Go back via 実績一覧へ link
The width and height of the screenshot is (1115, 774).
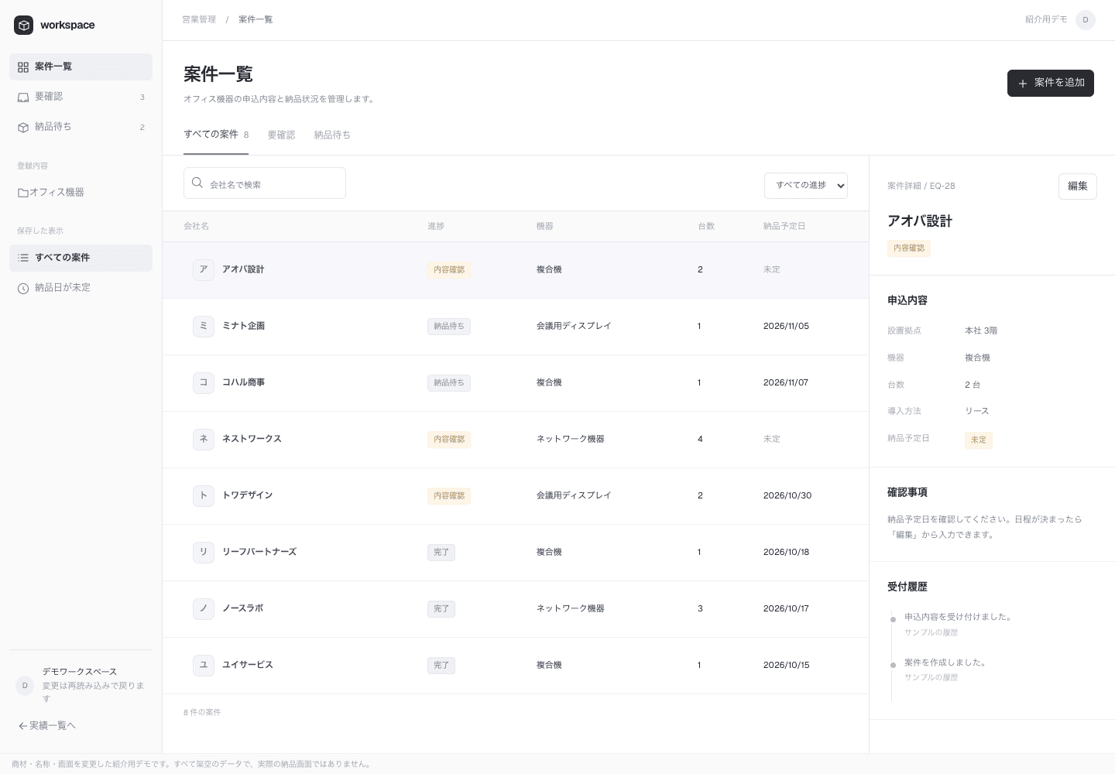tap(47, 726)
